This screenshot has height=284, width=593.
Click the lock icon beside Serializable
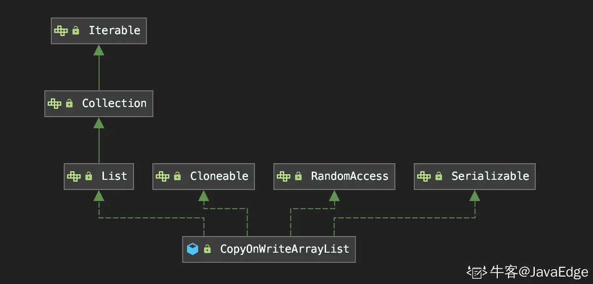coord(439,176)
